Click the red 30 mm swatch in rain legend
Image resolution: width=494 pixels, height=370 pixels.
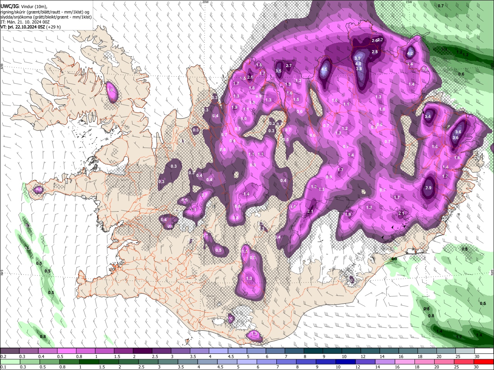pyautogui.click(x=484, y=362)
